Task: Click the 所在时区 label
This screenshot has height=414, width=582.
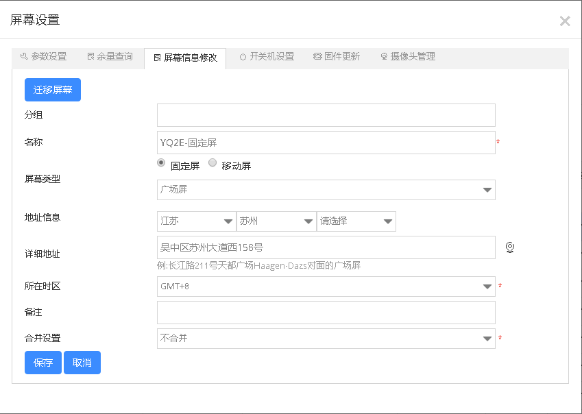Action: (x=43, y=286)
